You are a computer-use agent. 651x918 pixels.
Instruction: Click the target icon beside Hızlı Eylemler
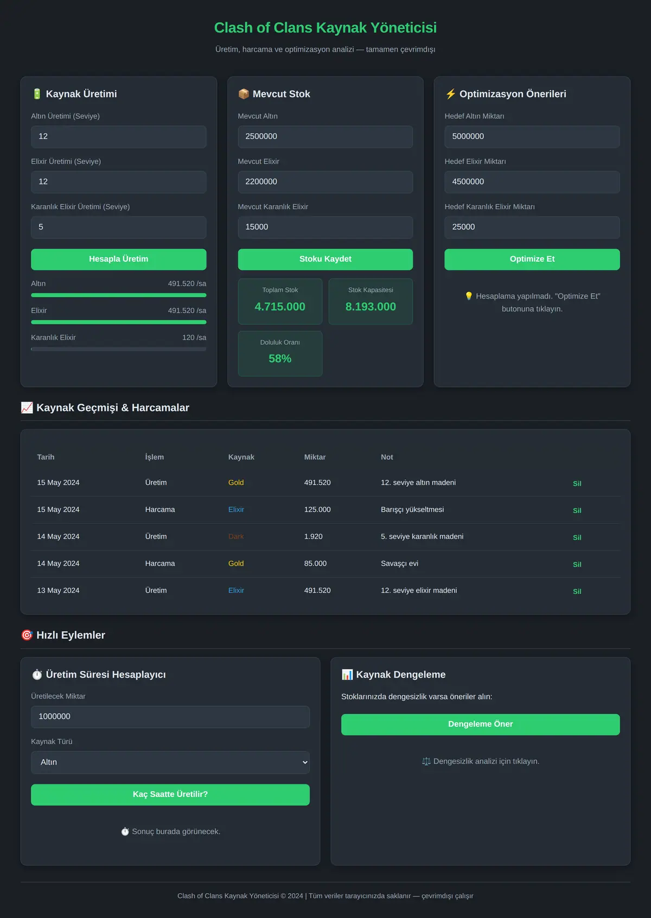point(27,635)
